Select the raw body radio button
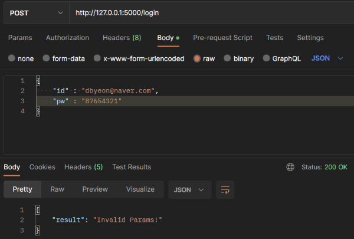This screenshot has width=354, height=239. (197, 58)
